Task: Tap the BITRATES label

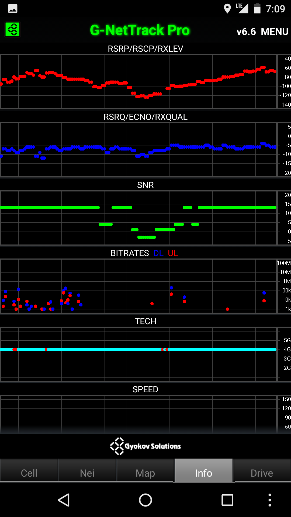Action: pyautogui.click(x=130, y=253)
